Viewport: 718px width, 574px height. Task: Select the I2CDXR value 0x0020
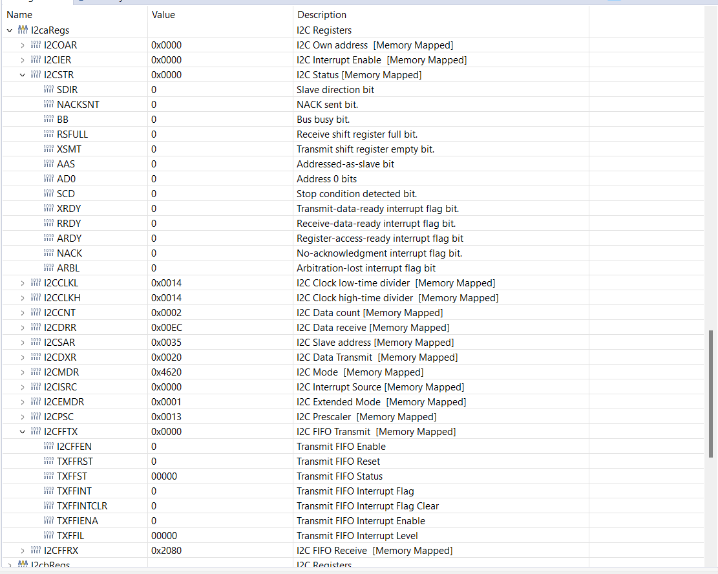[167, 357]
